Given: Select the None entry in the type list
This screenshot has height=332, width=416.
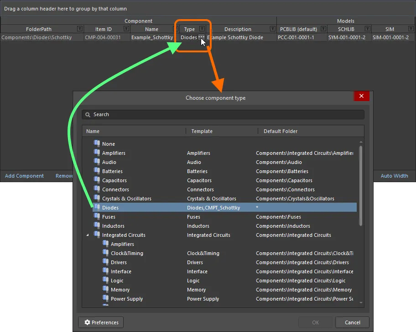Looking at the screenshot, I should 109,144.
